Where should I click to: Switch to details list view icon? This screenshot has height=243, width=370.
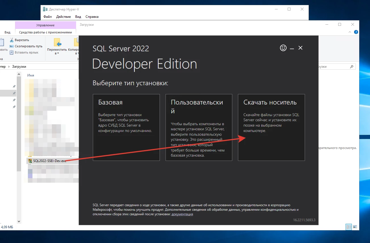(x=348, y=227)
